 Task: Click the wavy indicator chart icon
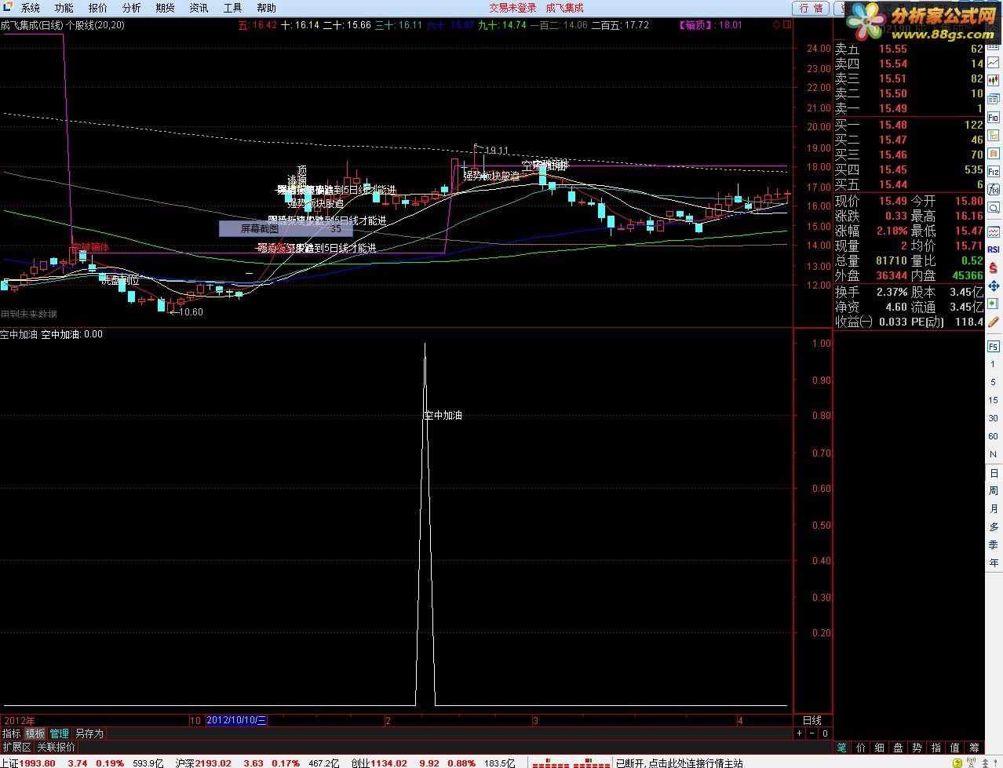tap(993, 231)
